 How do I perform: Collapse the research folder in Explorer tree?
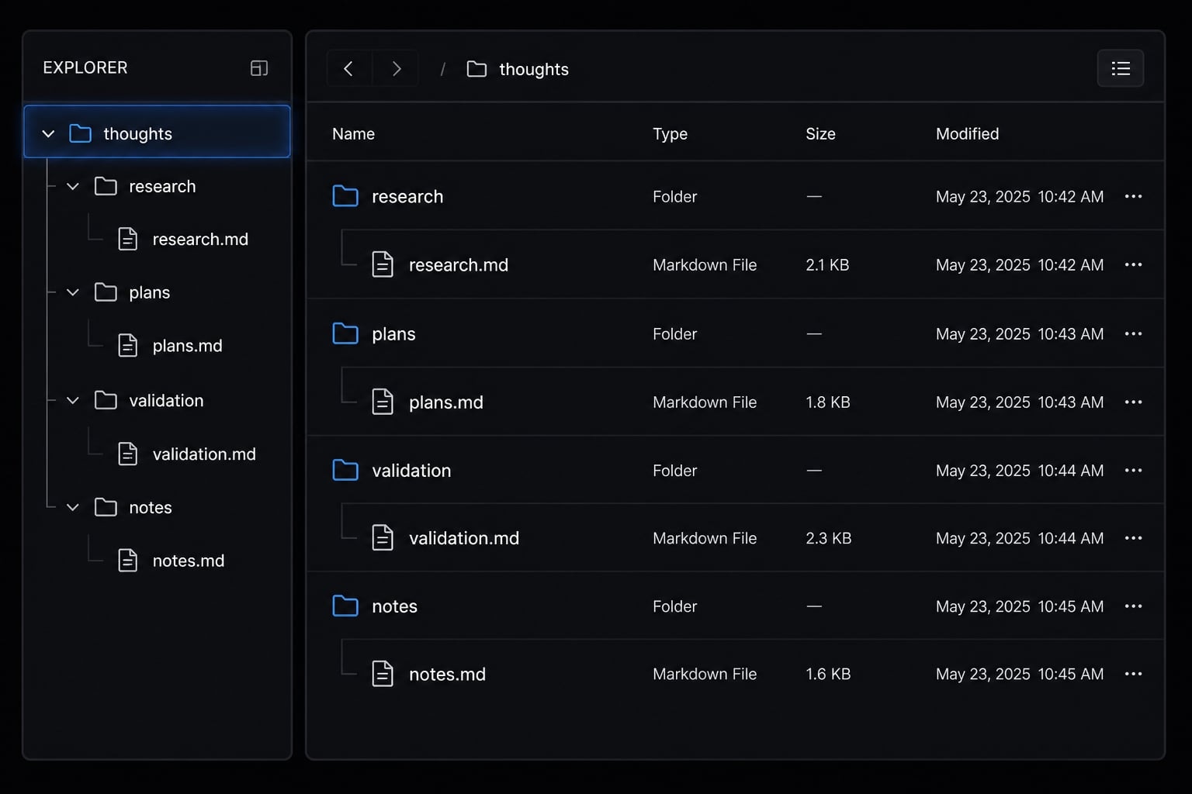pos(73,186)
